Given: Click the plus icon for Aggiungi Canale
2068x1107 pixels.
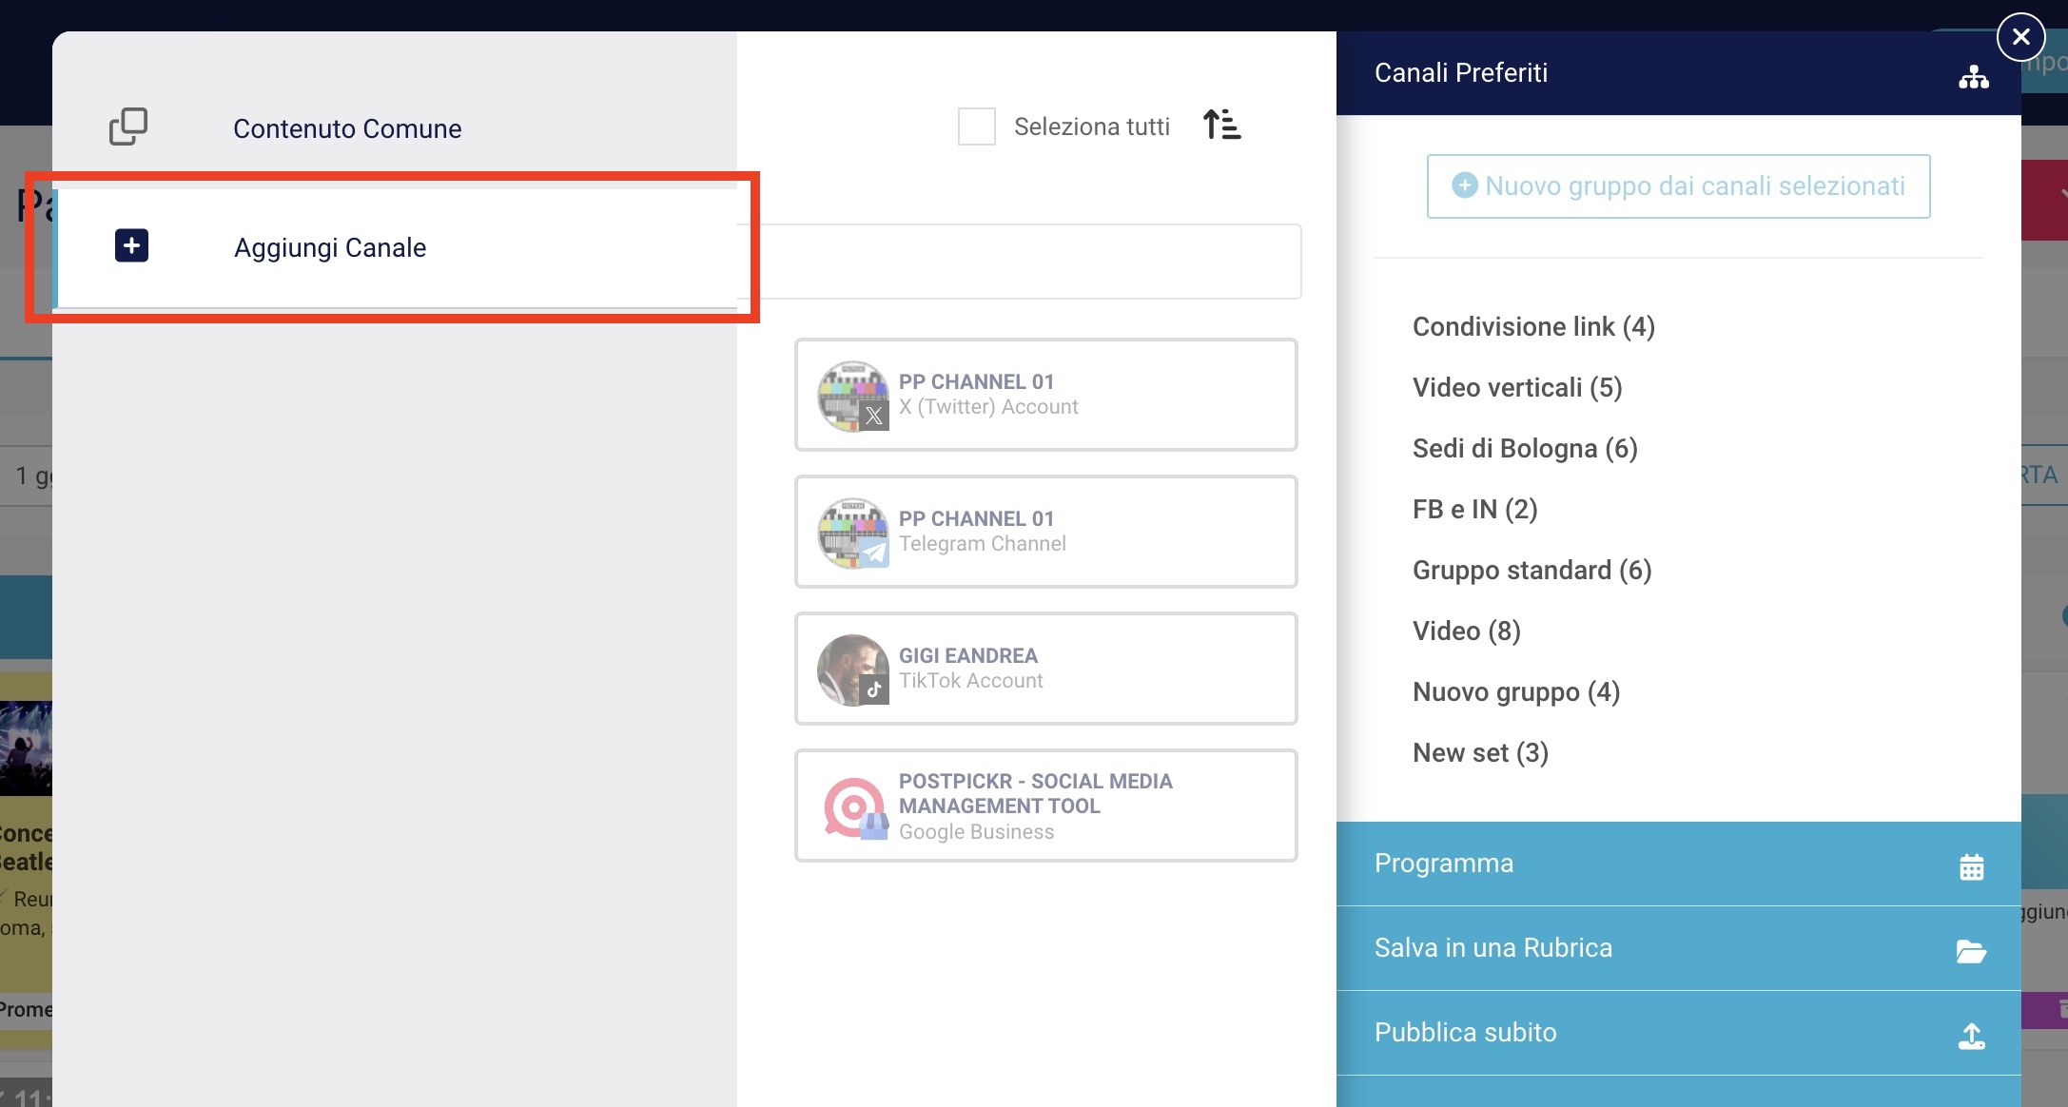Looking at the screenshot, I should [131, 245].
